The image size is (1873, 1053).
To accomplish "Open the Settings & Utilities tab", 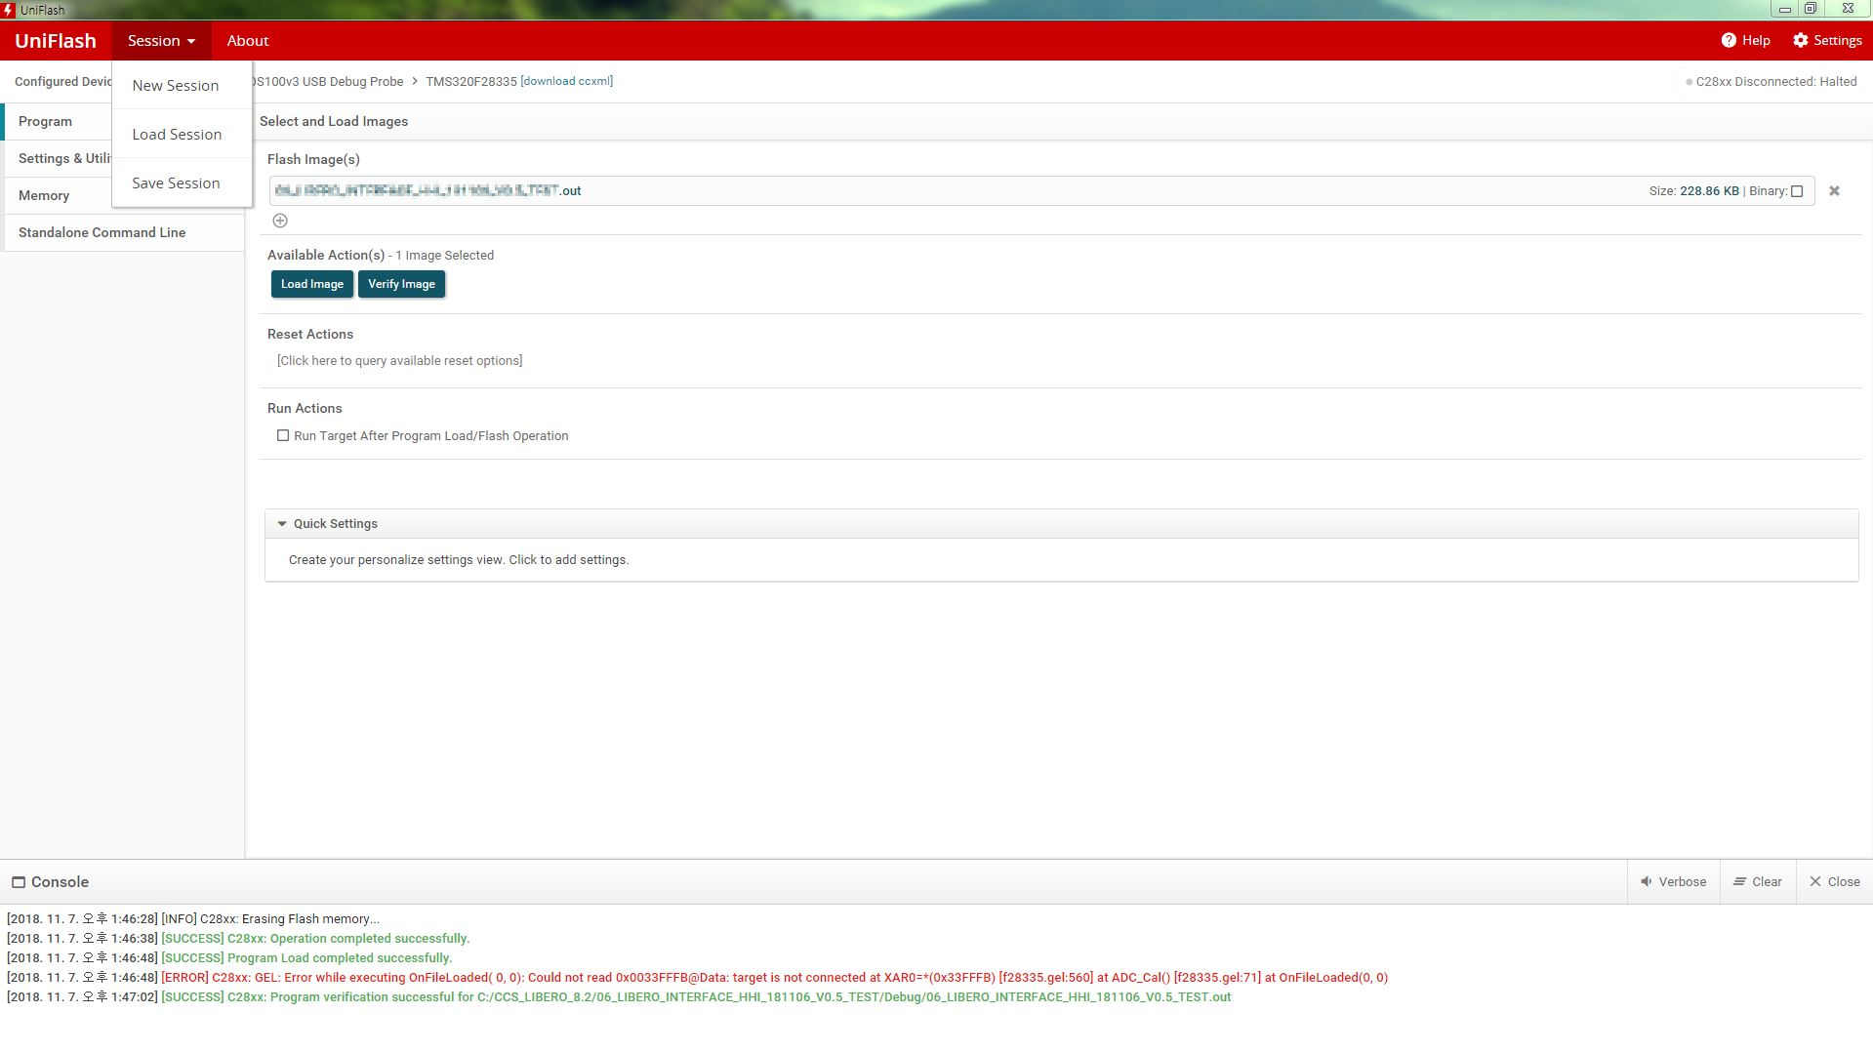I will [59, 158].
